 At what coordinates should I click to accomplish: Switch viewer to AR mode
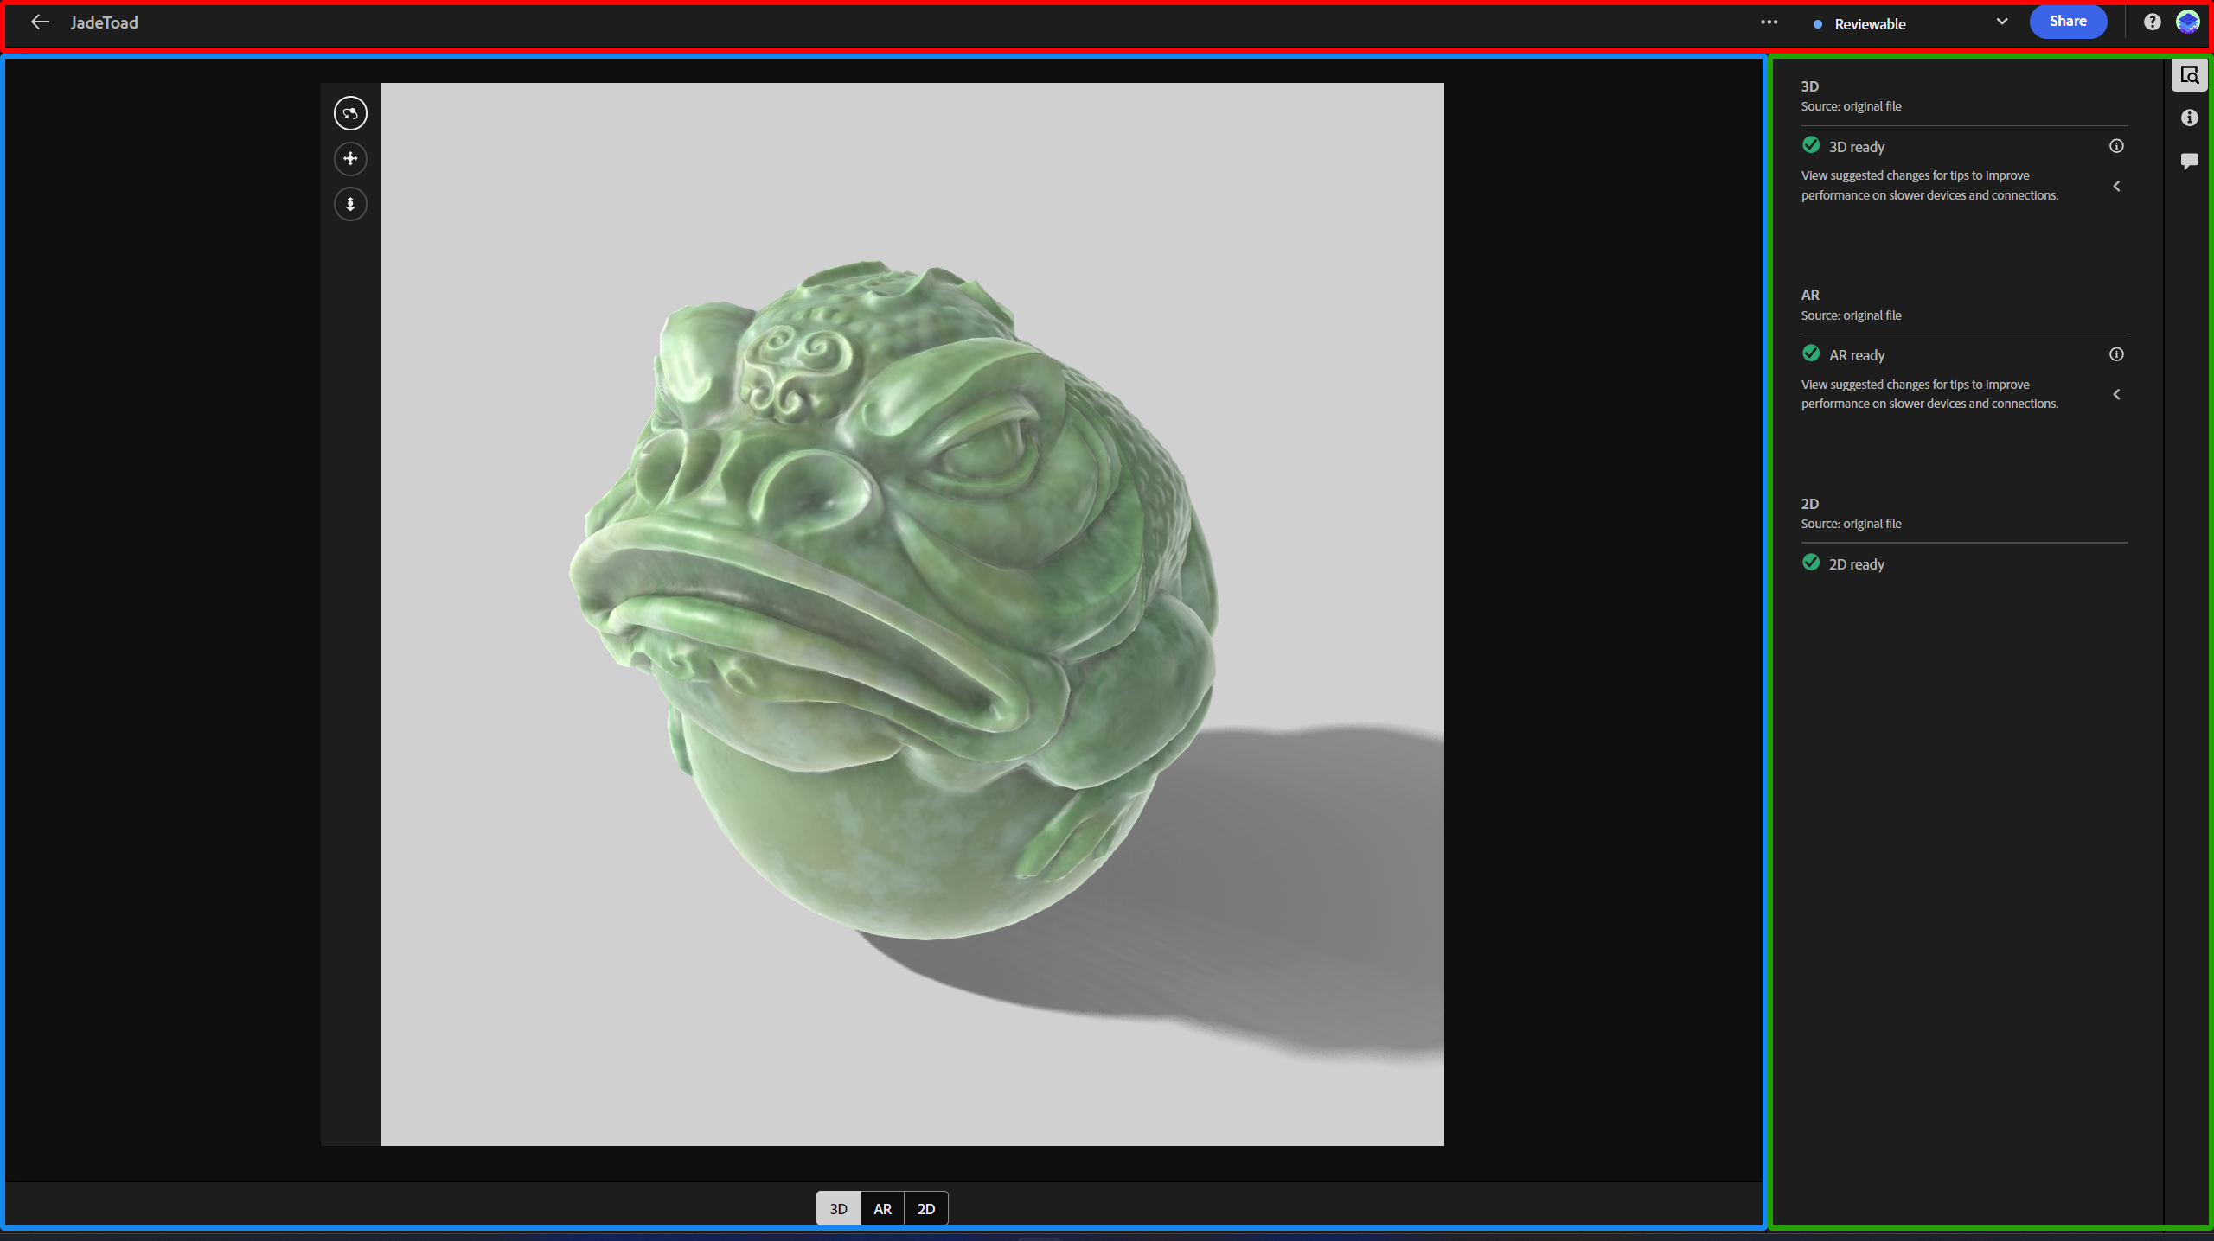(881, 1208)
